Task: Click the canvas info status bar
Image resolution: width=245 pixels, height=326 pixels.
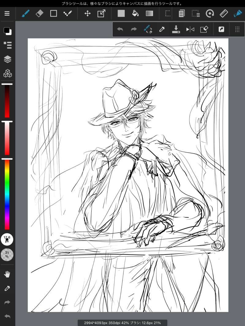Action: [123, 323]
